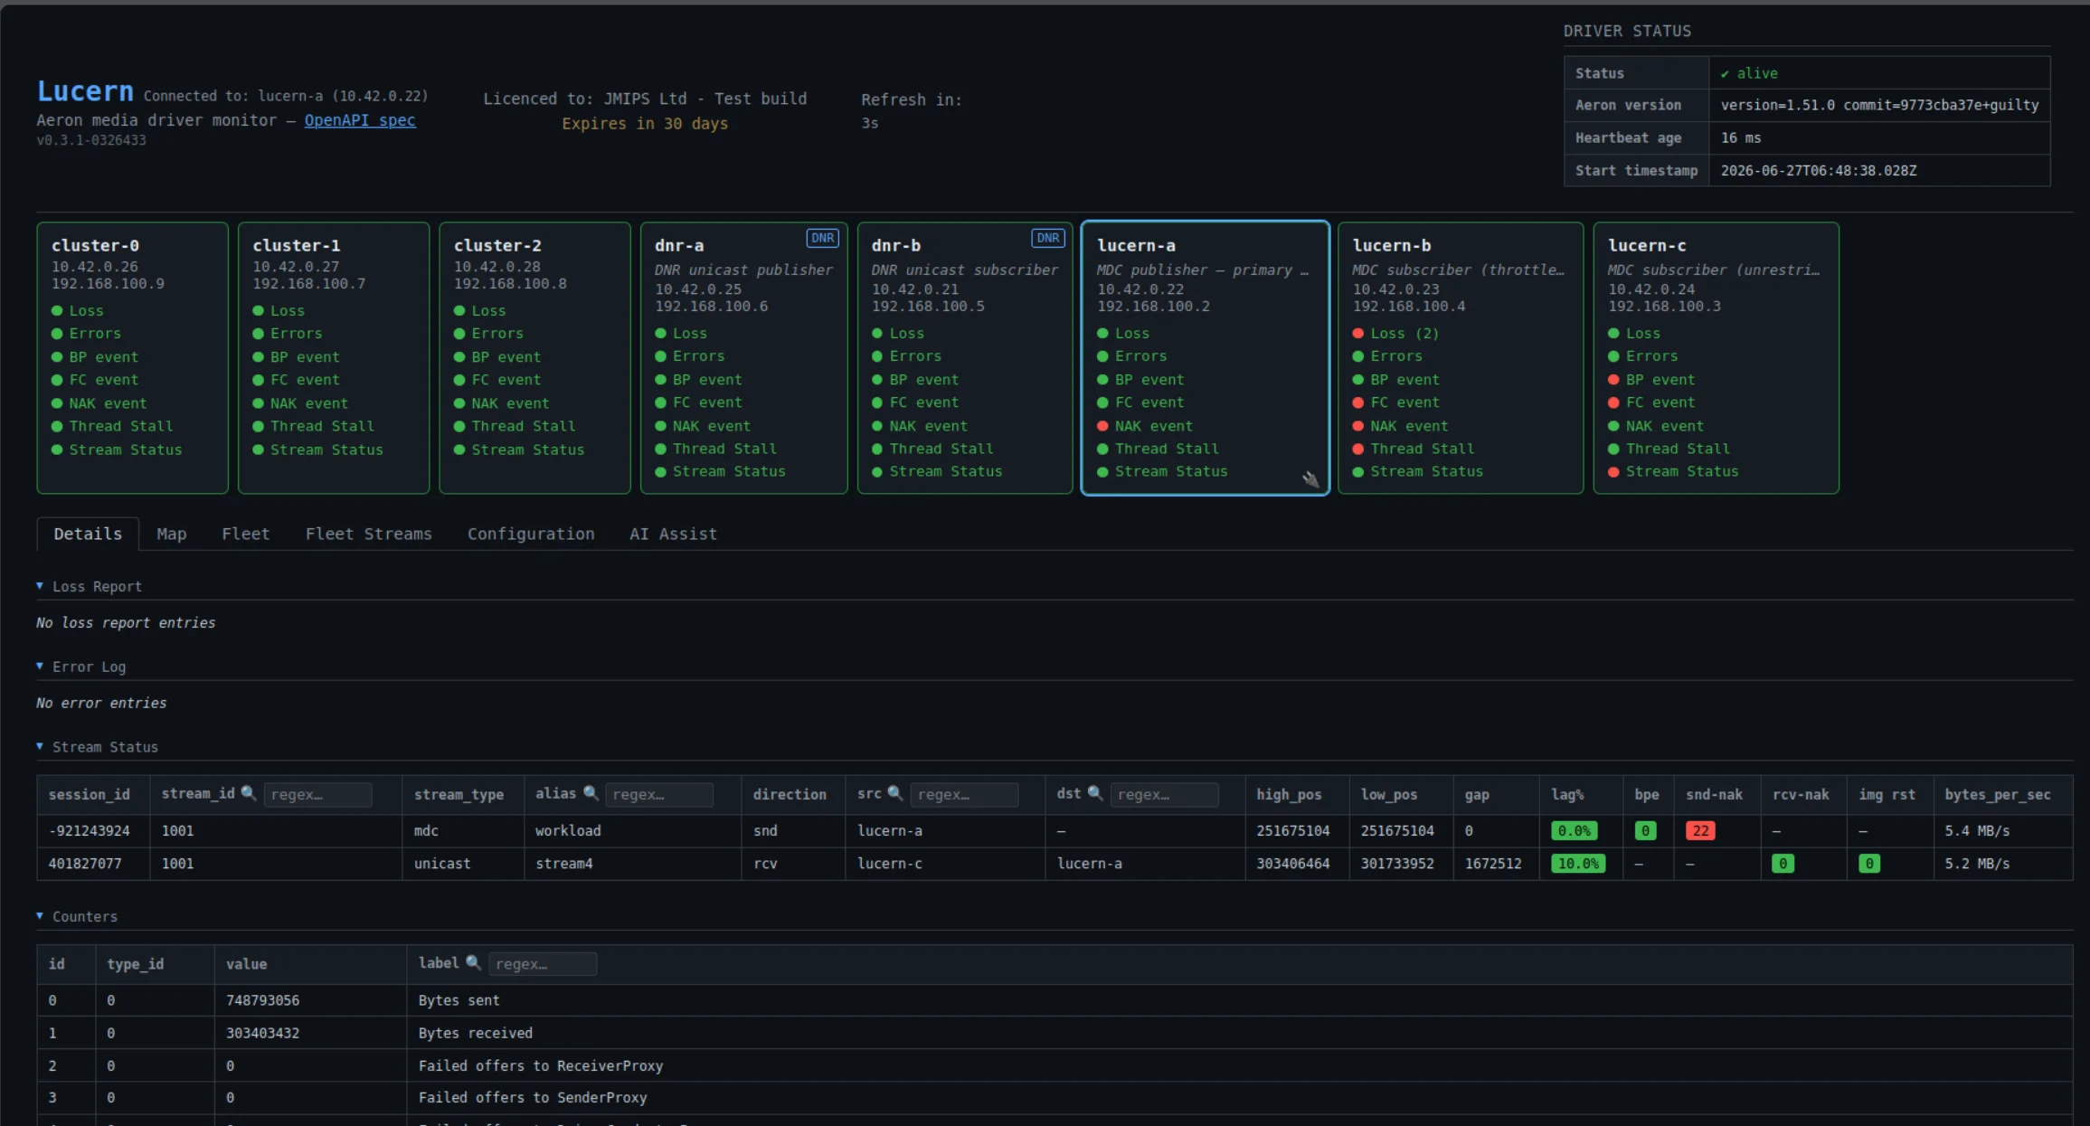This screenshot has height=1126, width=2090.
Task: Click the counter value 748793056
Action: click(262, 1000)
